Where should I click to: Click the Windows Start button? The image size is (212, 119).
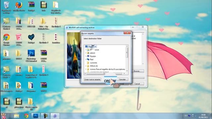click(4, 116)
